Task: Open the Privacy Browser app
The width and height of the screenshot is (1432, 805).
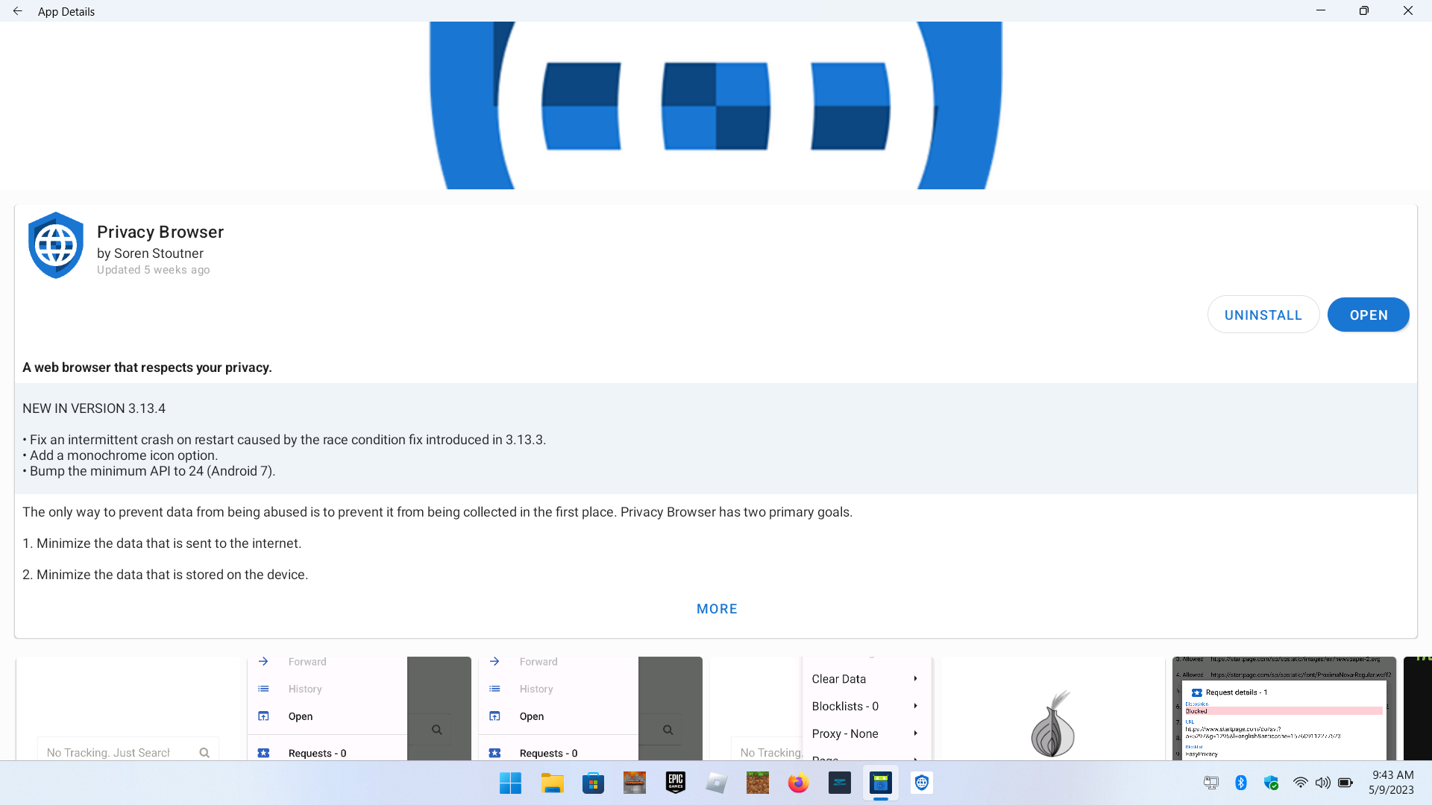Action: [1369, 315]
